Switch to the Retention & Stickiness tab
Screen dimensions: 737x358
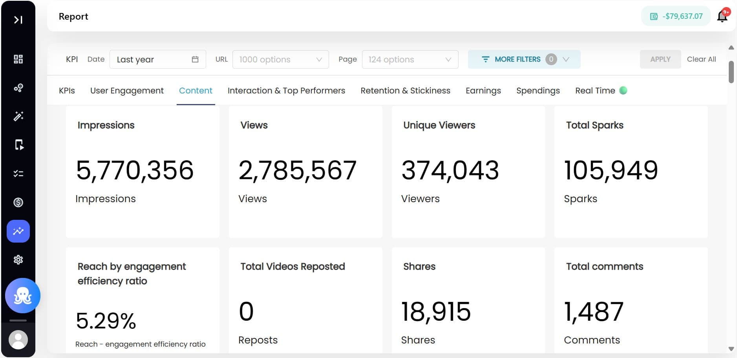[x=405, y=91]
